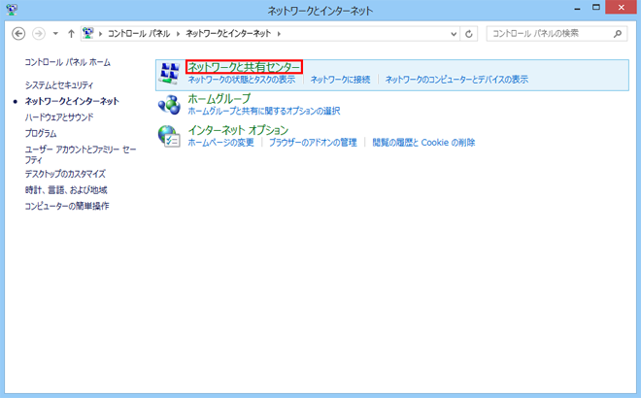Open デスクトップのカスタマイズ category
The image size is (641, 398).
[x=65, y=174]
